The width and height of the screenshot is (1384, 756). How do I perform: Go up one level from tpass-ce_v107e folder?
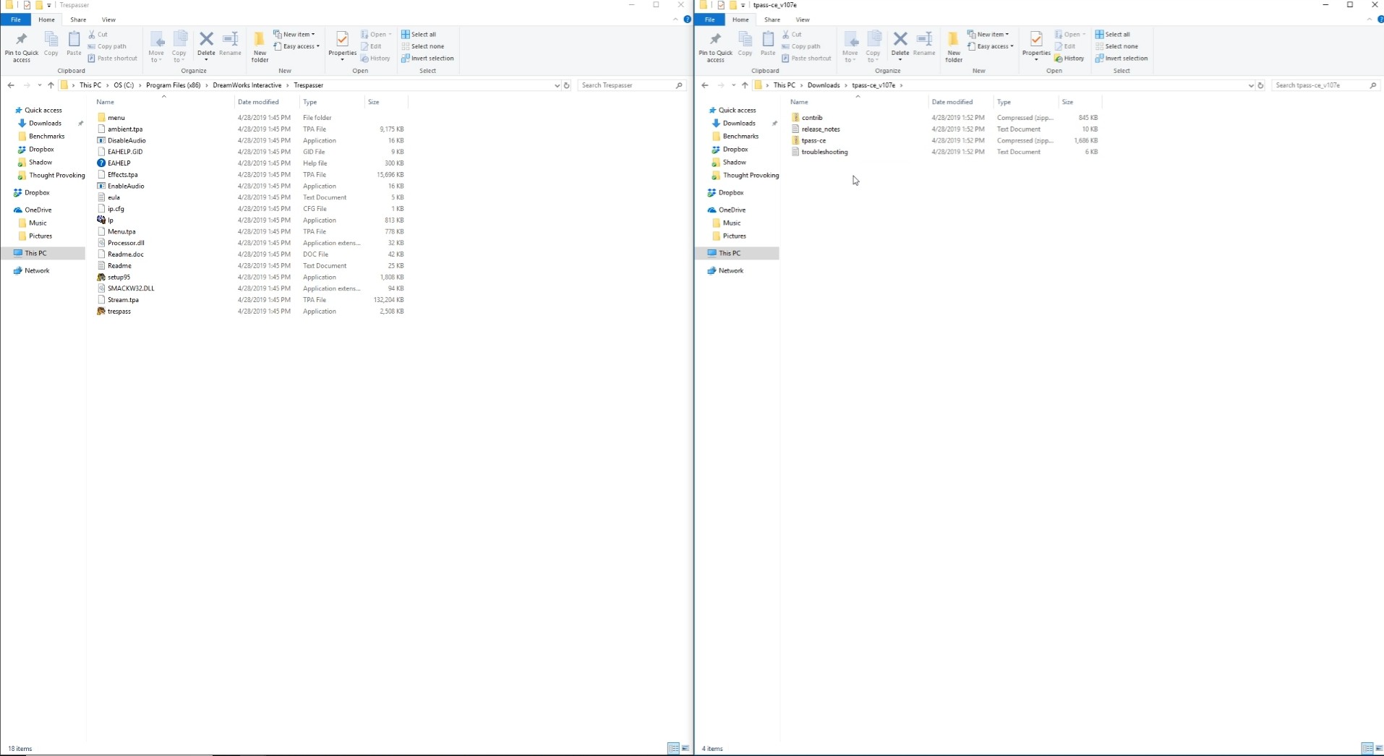click(x=745, y=85)
